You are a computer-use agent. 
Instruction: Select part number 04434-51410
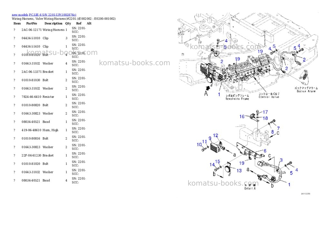coord(31,46)
